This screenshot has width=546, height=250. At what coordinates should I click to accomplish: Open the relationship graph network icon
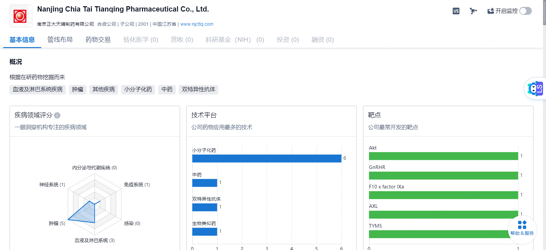coord(473,11)
